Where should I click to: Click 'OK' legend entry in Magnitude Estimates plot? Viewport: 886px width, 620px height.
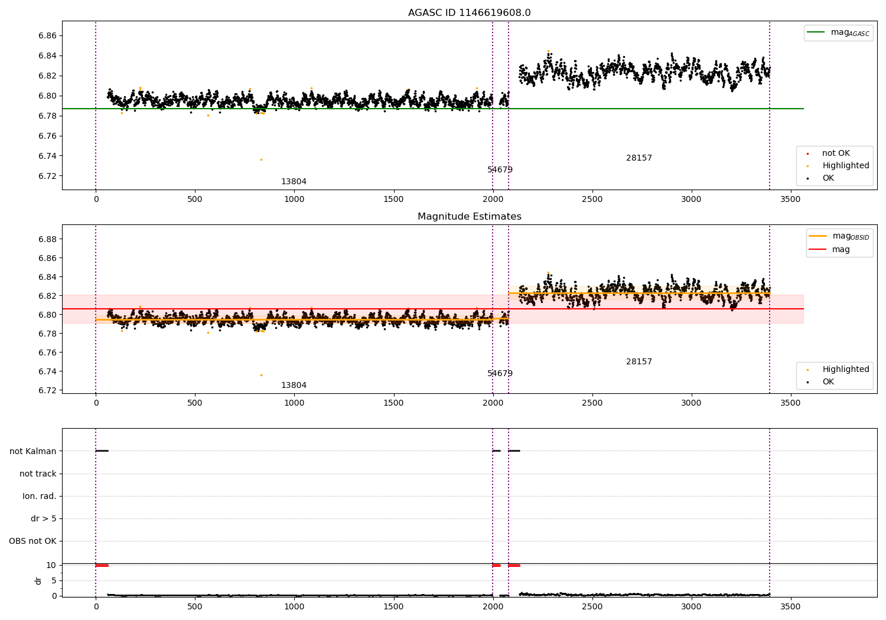click(828, 382)
